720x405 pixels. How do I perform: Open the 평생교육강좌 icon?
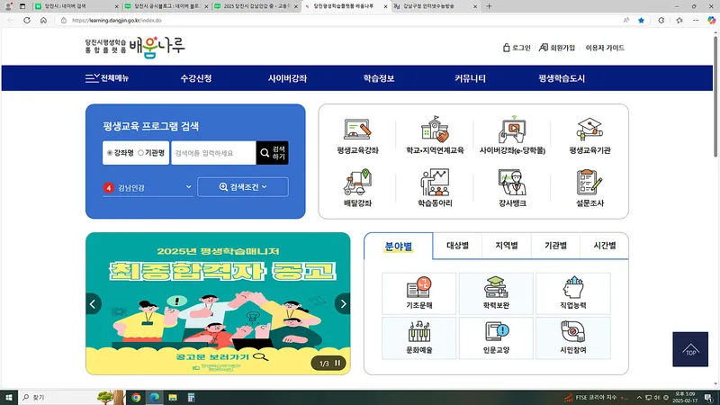click(358, 137)
